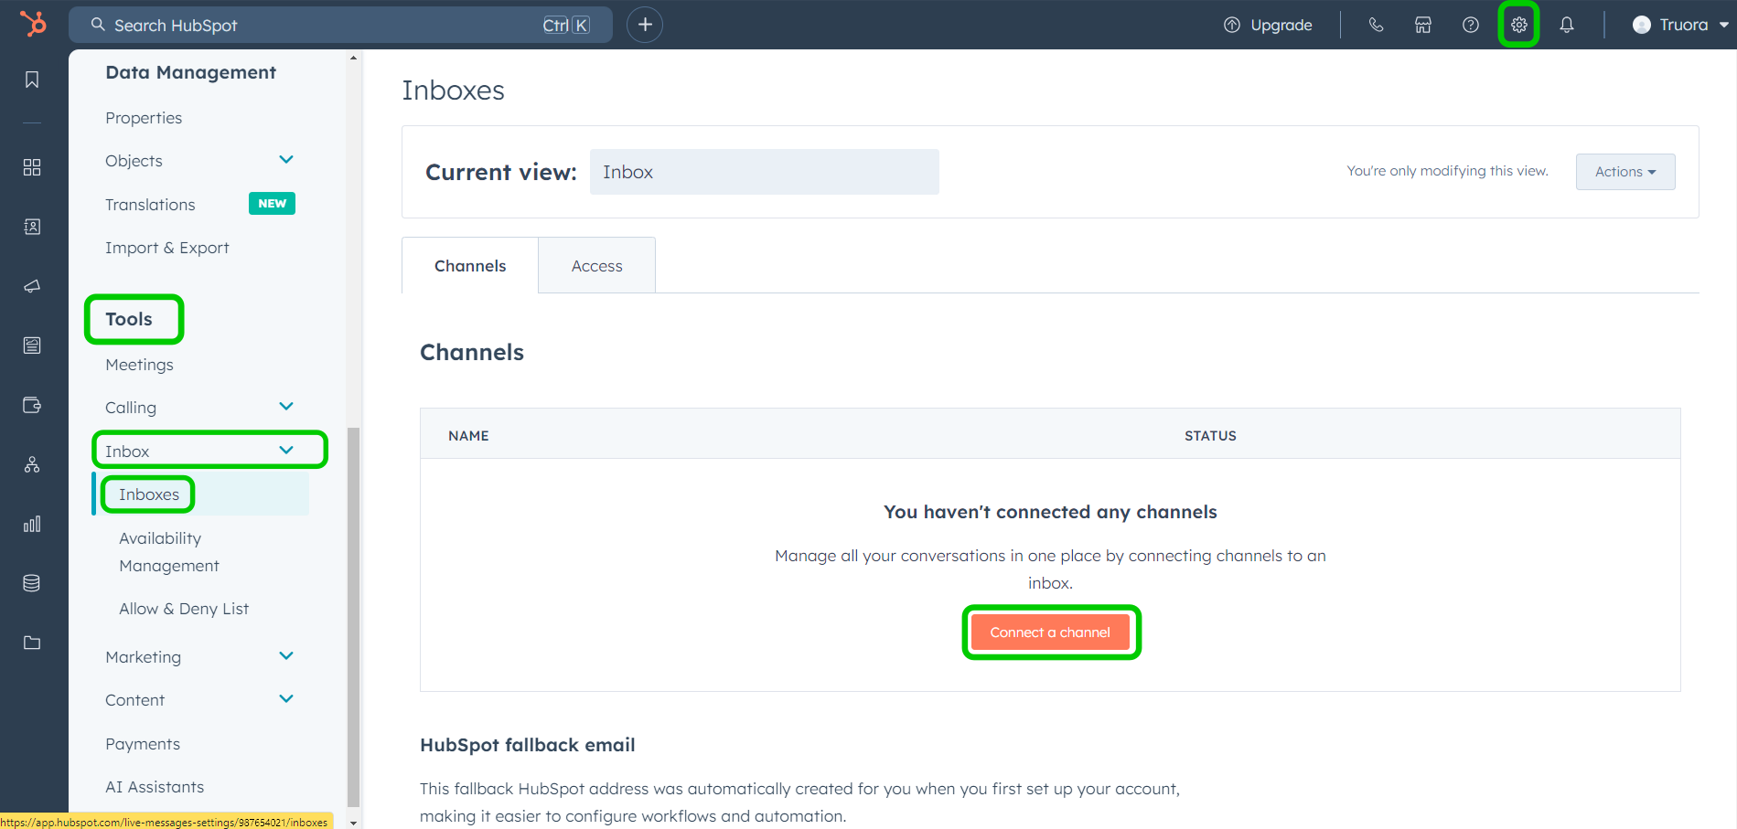1737x829 pixels.
Task: Click the sidebar scroll up arrow
Action: (354, 58)
